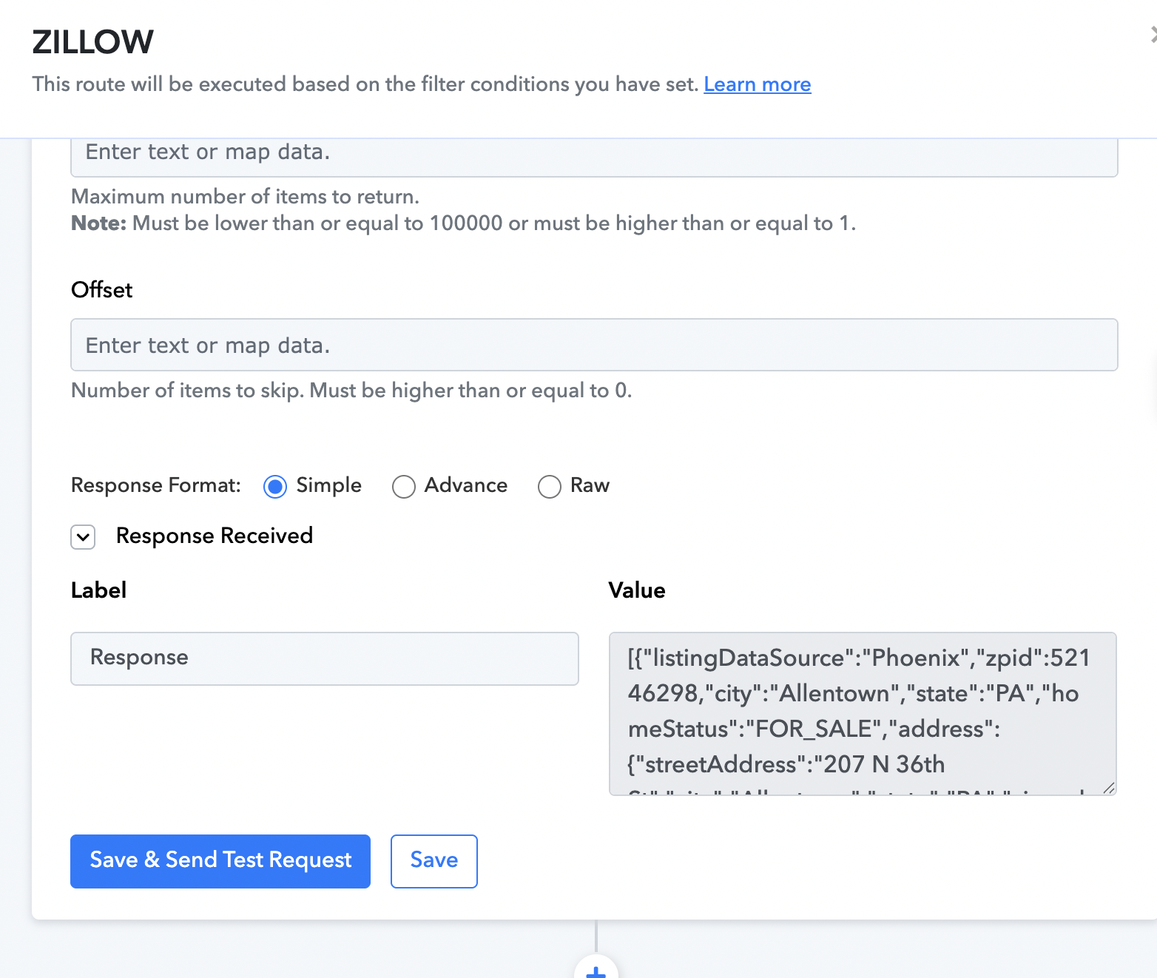The height and width of the screenshot is (978, 1157).
Task: Click the Response label field
Action: click(x=324, y=658)
